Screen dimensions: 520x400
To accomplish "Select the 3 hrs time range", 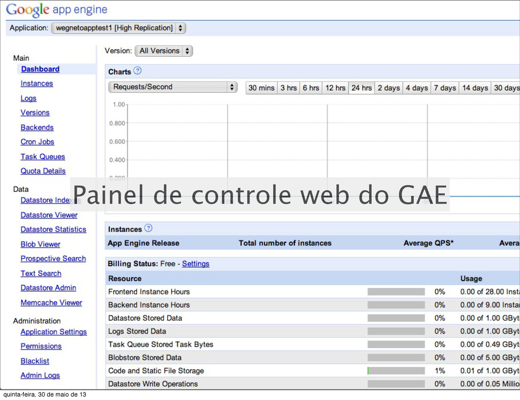I will [288, 88].
